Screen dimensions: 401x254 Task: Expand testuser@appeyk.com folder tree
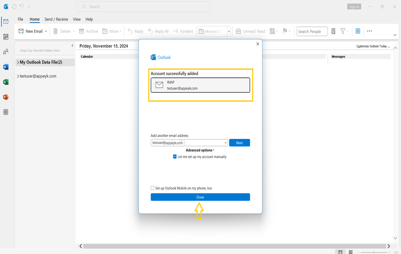(x=18, y=76)
